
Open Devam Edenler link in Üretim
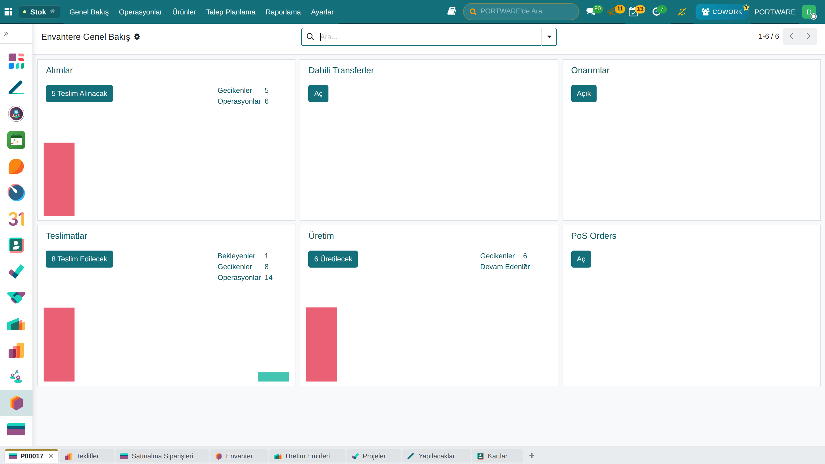pos(505,267)
